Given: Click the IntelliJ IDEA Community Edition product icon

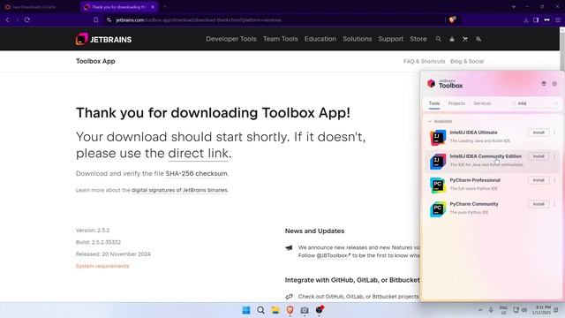Looking at the screenshot, I should [438, 161].
